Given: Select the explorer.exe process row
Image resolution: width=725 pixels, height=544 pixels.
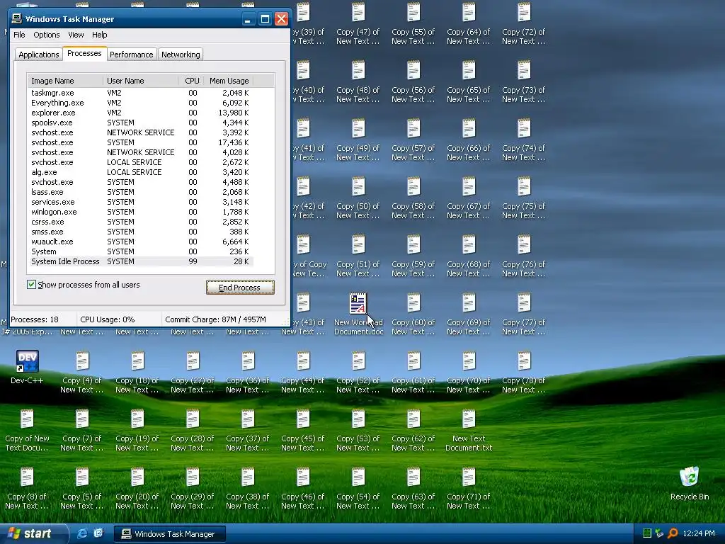Looking at the screenshot, I should tap(141, 113).
